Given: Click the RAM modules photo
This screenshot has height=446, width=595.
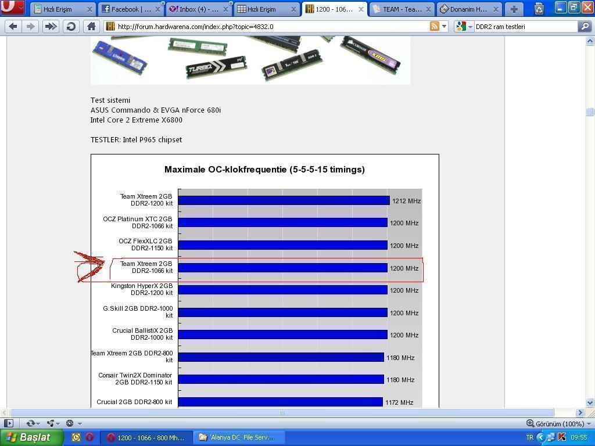Looking at the screenshot, I should click(250, 60).
